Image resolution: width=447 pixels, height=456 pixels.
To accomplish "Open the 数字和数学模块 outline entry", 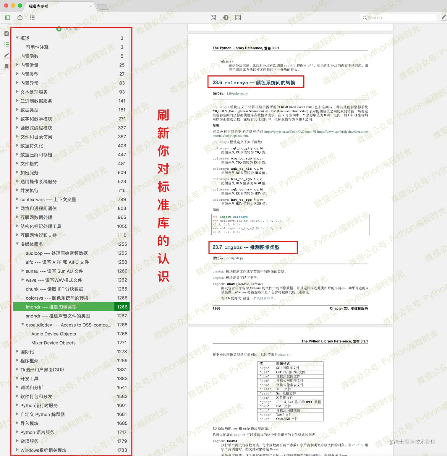I will [x=36, y=119].
